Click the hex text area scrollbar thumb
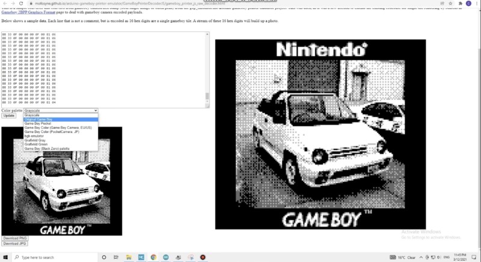 pos(207,96)
